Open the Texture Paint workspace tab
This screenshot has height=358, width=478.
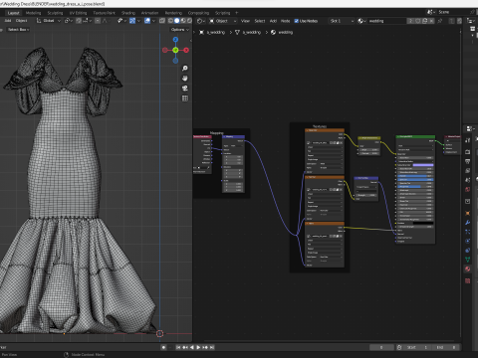coord(104,13)
